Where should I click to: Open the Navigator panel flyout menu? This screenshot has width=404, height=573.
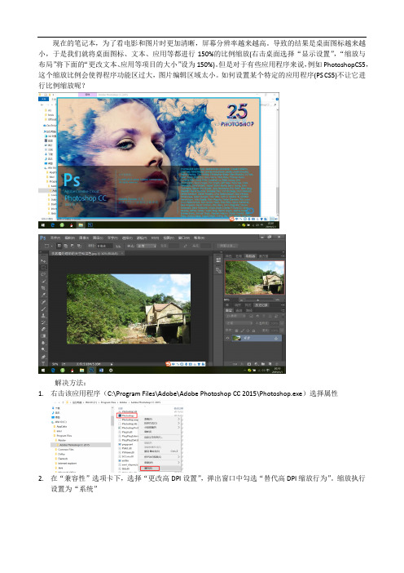coord(283,255)
